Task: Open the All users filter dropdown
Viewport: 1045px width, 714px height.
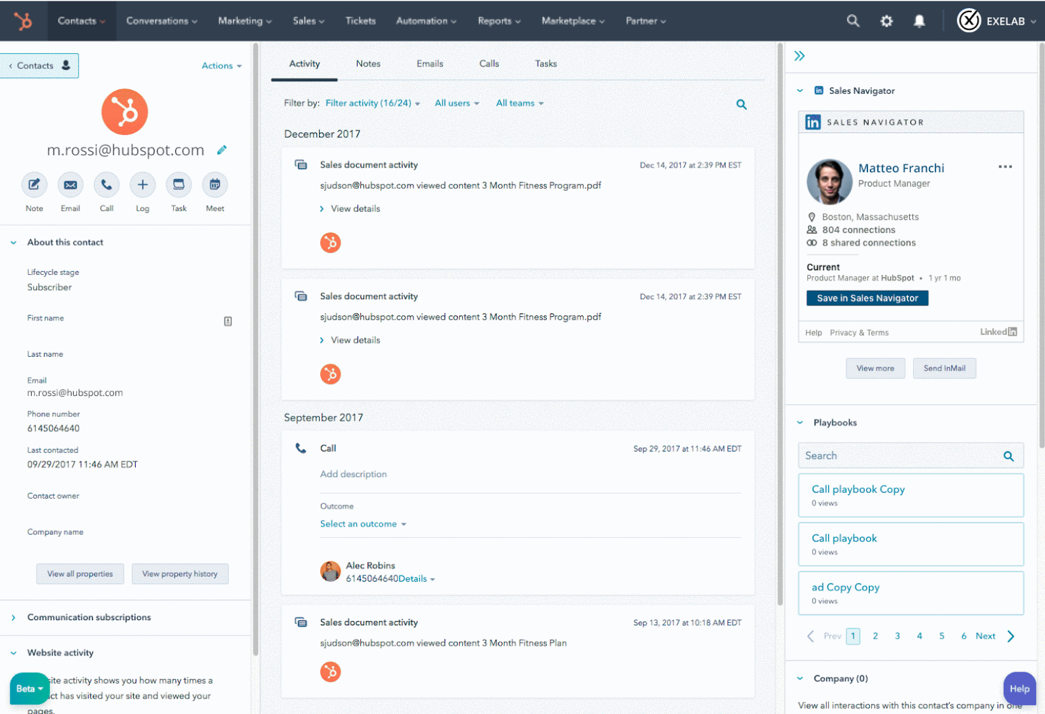Action: [x=457, y=103]
